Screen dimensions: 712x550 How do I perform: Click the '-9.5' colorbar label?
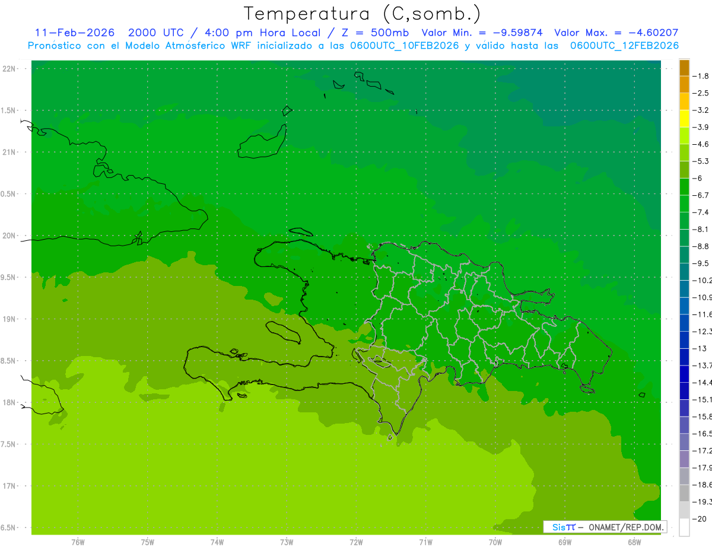click(701, 263)
